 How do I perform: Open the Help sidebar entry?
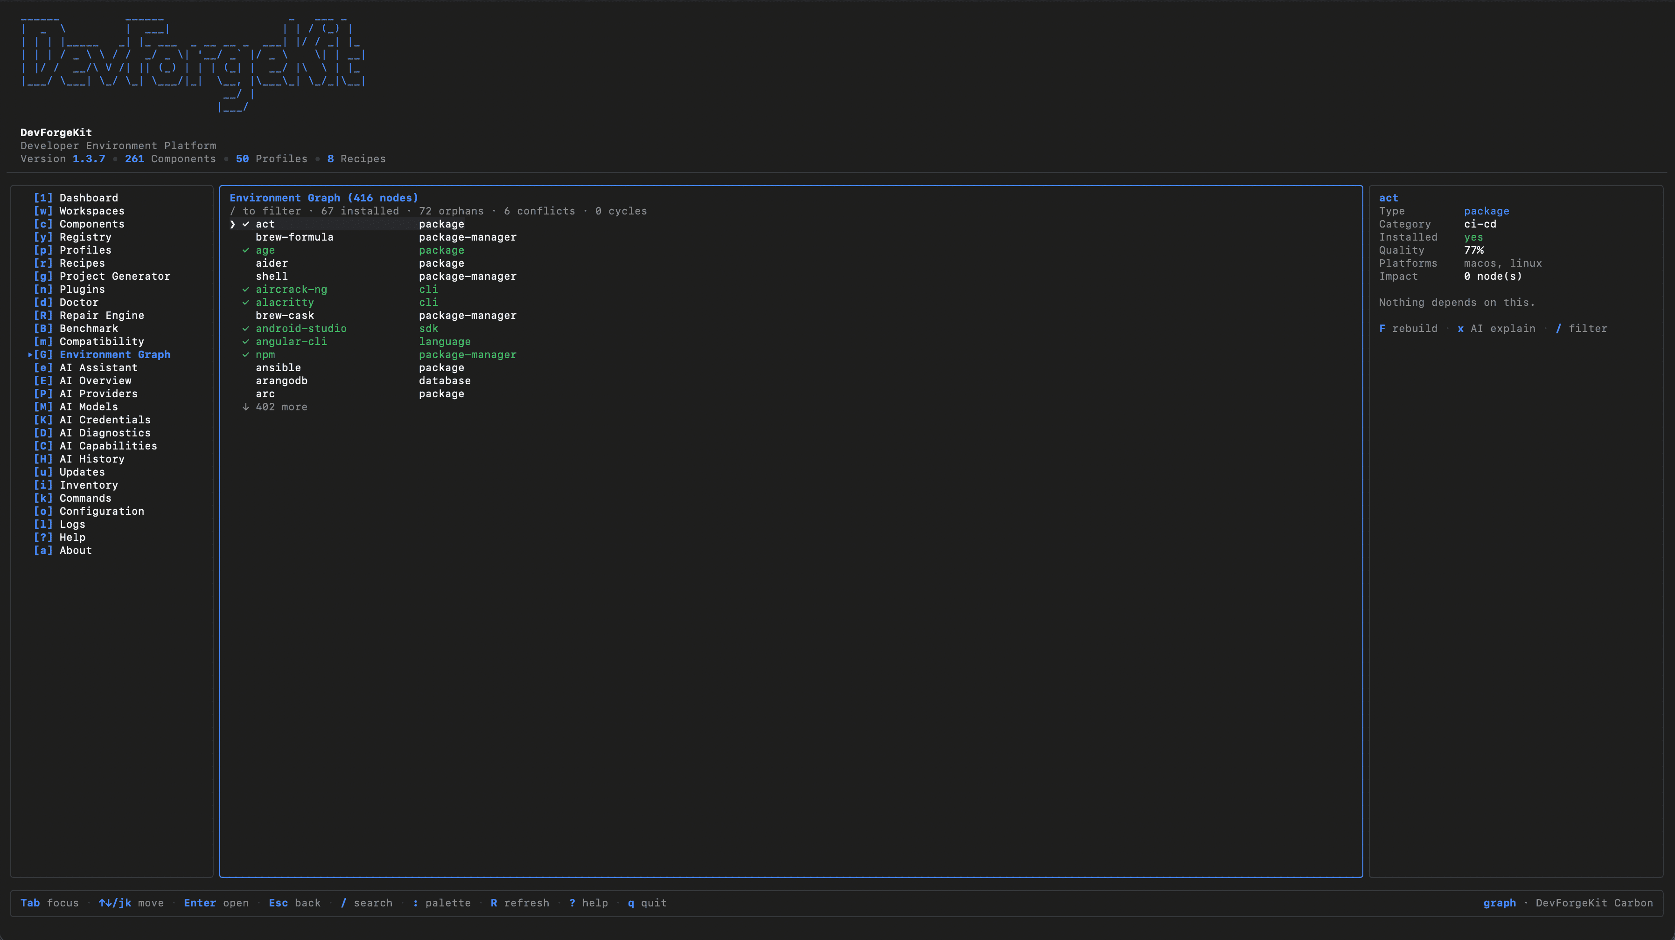59,537
